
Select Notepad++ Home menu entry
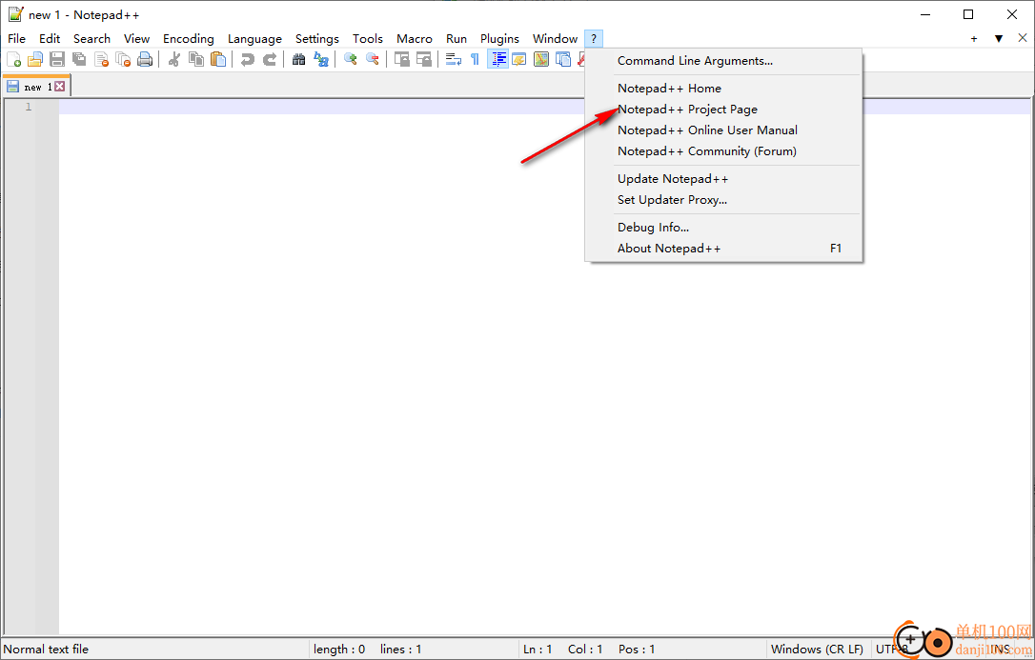(723, 89)
